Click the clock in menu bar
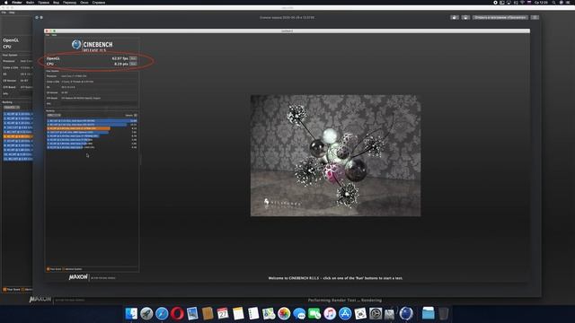This screenshot has width=575, height=323. point(541,2)
